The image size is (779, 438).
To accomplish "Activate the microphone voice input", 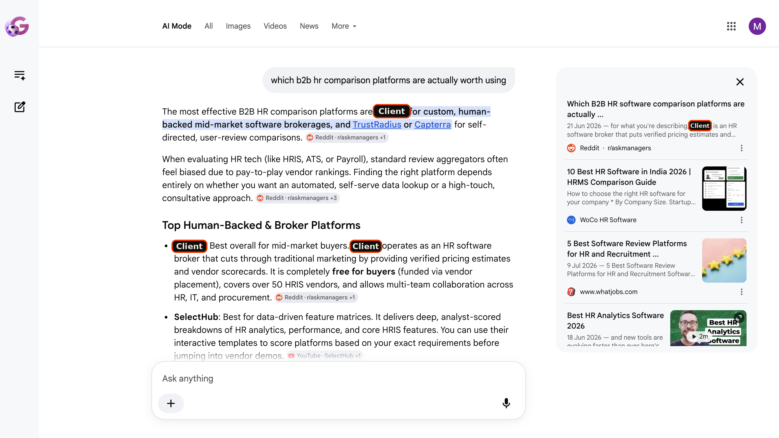I will (506, 403).
